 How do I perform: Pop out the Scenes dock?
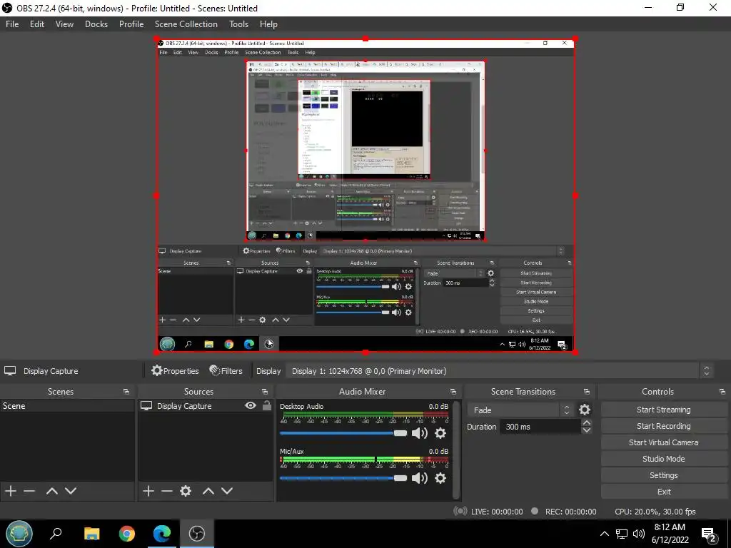pos(126,392)
